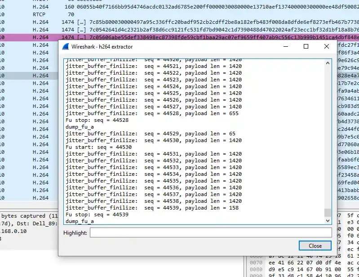
Task: Click log line seq = 44536, payload len 1420
Action: [154, 188]
